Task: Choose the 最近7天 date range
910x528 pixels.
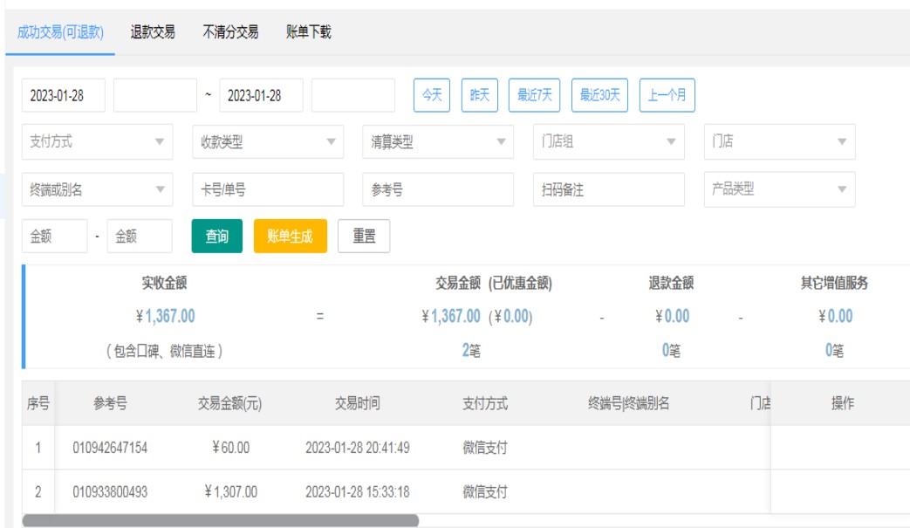Action: (x=534, y=95)
